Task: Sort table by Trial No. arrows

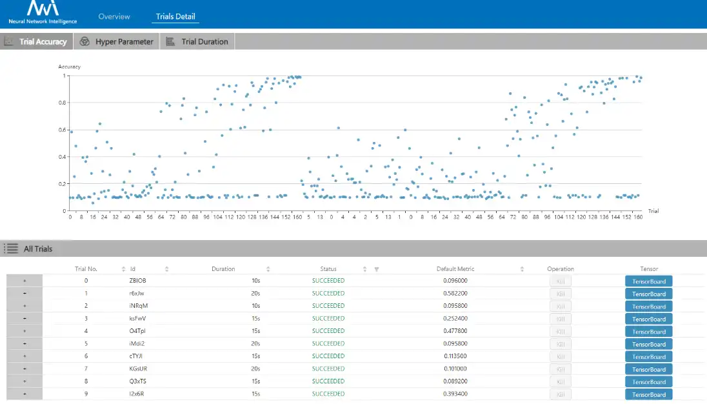Action: click(x=124, y=269)
